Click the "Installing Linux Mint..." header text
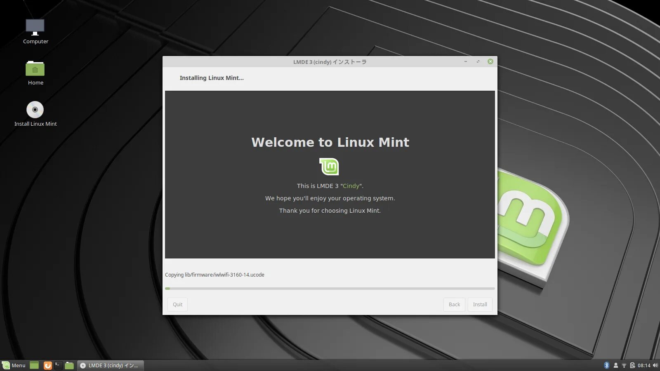 click(212, 78)
